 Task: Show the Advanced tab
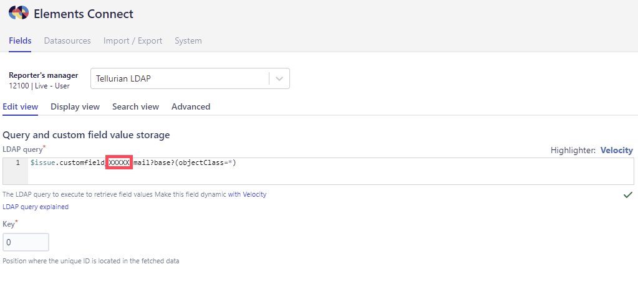pyautogui.click(x=191, y=106)
